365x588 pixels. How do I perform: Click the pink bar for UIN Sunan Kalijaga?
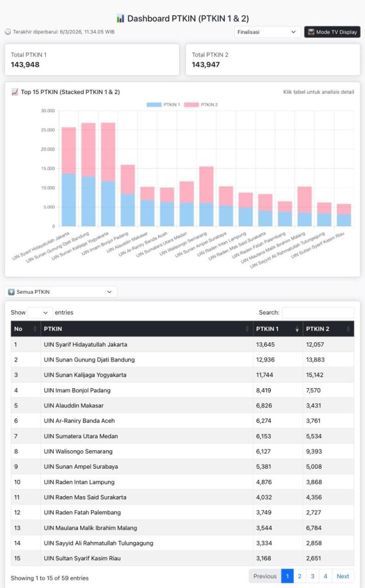click(x=108, y=152)
